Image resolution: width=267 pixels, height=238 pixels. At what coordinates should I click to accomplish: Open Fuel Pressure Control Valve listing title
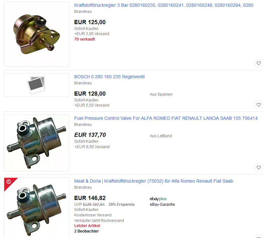tap(166, 118)
